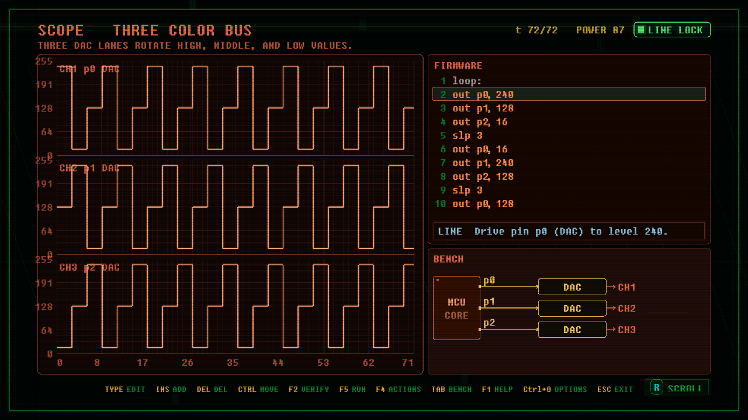Image resolution: width=748 pixels, height=420 pixels.
Task: Click the 'CH2 p1 DAC' scope label
Action: (x=89, y=168)
